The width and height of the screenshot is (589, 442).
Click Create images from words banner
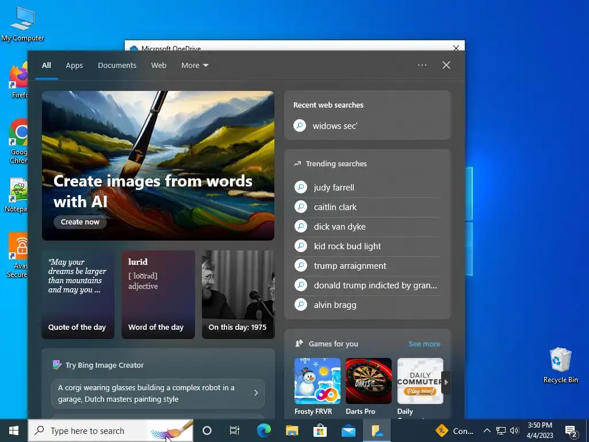[x=158, y=166]
